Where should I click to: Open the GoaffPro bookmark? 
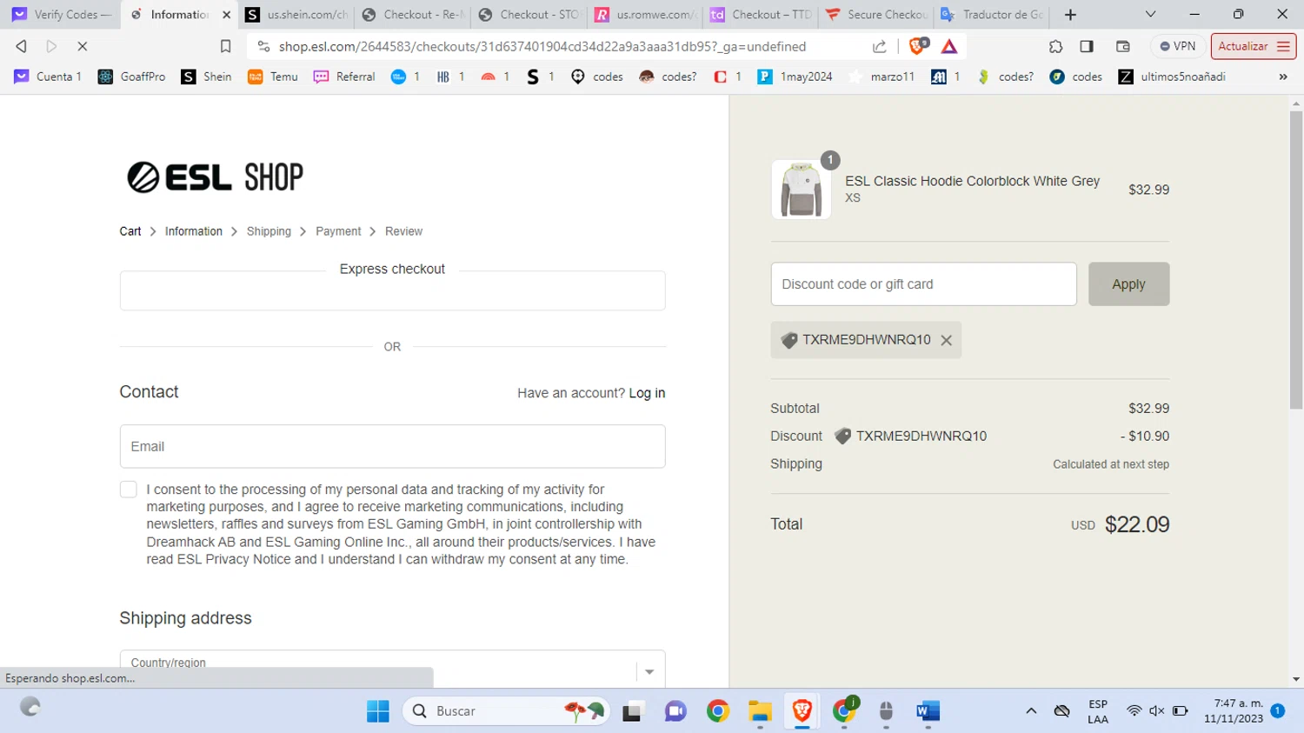[132, 77]
